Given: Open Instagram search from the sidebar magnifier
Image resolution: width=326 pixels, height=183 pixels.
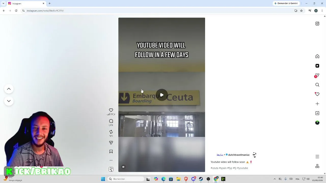Looking at the screenshot, I should tap(317, 85).
